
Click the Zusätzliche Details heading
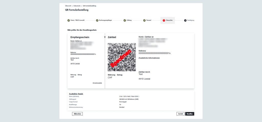point(76,94)
